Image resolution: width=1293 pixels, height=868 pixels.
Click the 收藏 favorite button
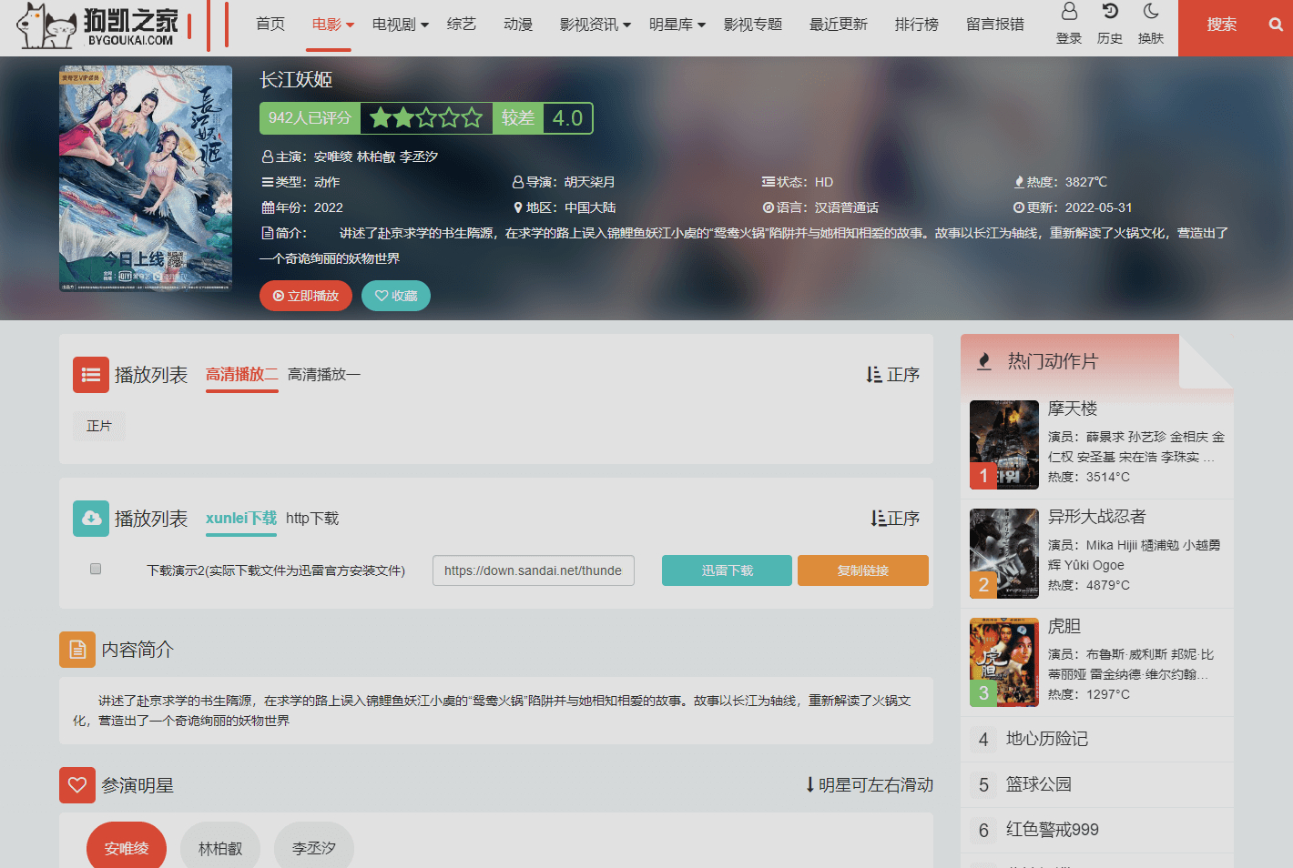(396, 296)
